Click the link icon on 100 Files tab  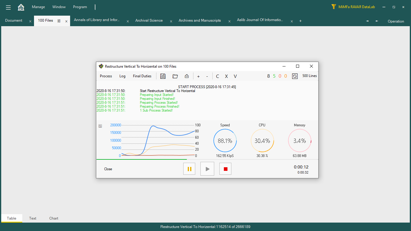[59, 21]
